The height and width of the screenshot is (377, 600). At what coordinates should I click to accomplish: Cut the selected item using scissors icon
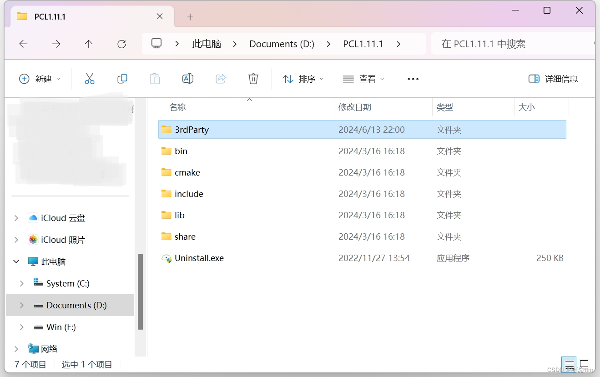click(90, 79)
